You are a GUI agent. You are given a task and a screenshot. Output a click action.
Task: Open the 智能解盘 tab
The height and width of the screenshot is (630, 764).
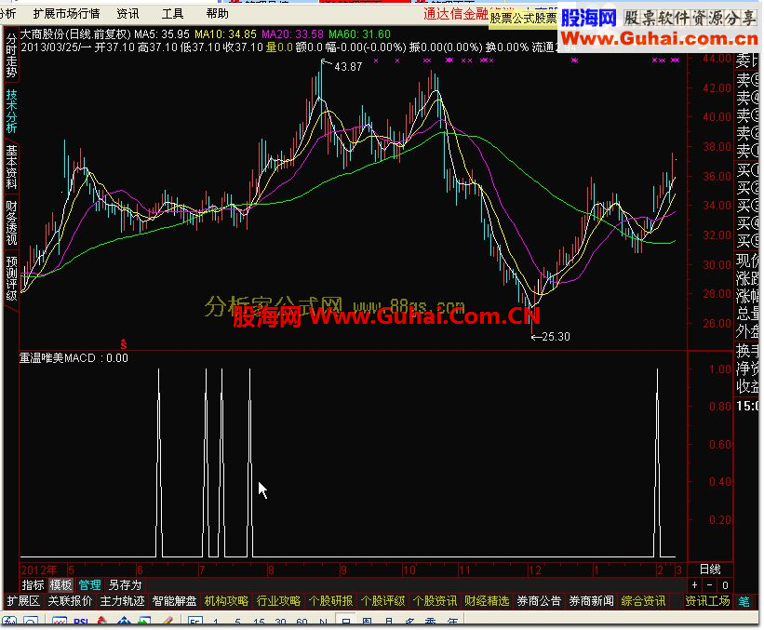tap(174, 601)
